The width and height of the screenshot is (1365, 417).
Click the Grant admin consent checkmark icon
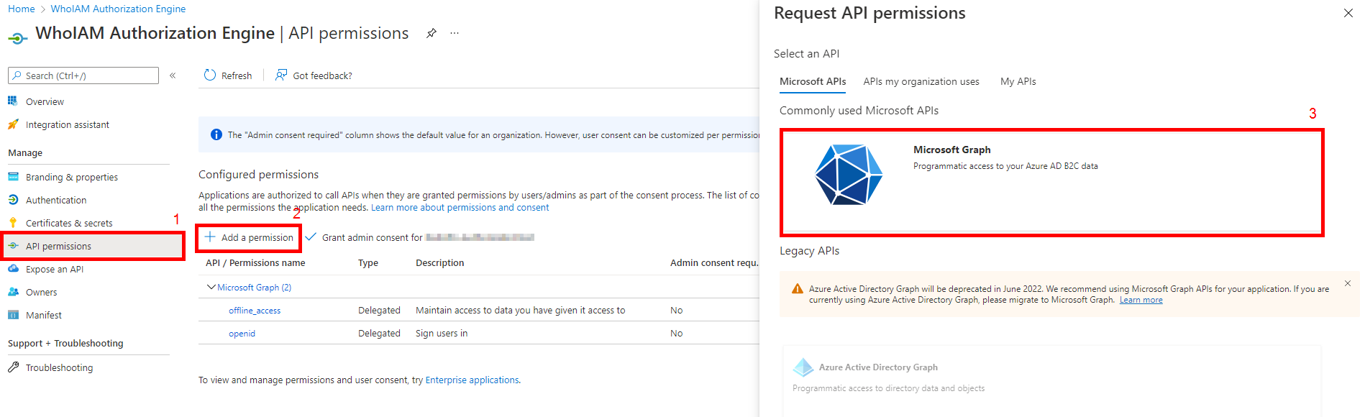point(311,237)
